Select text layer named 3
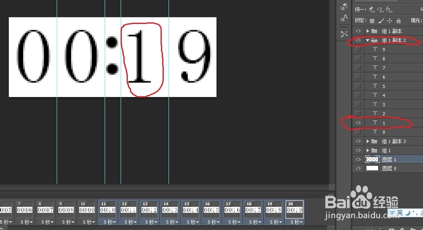This screenshot has width=423, height=230. point(387,104)
